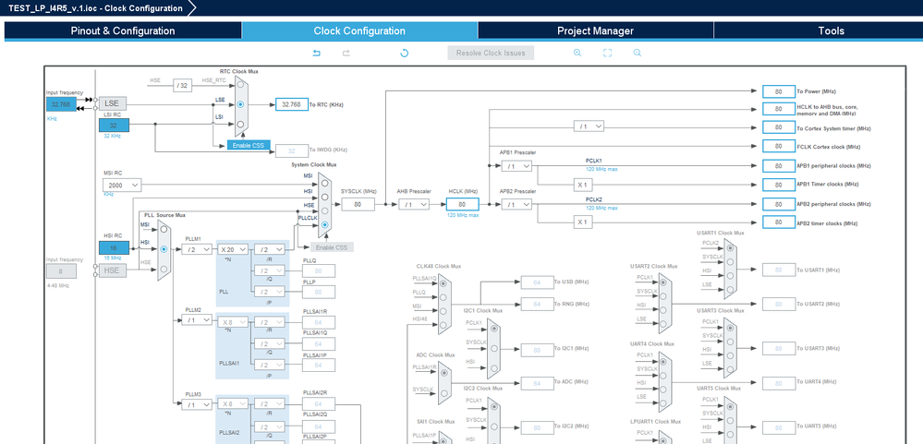Open the PLL /R divider dropdown
Viewport: 923px width, 444px height.
[270, 249]
